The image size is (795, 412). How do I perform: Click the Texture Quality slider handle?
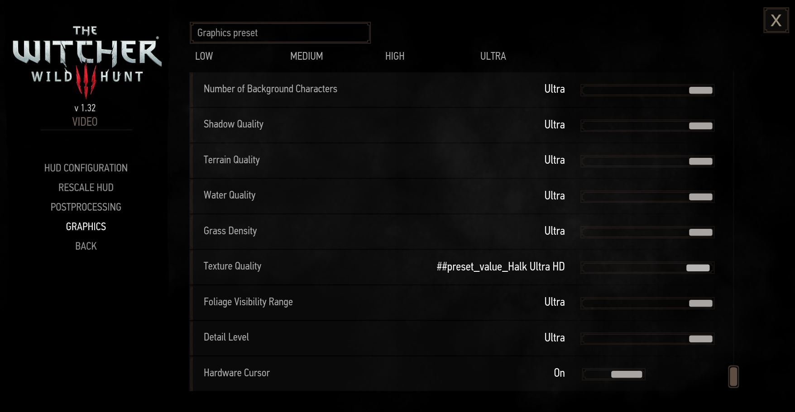coord(698,268)
